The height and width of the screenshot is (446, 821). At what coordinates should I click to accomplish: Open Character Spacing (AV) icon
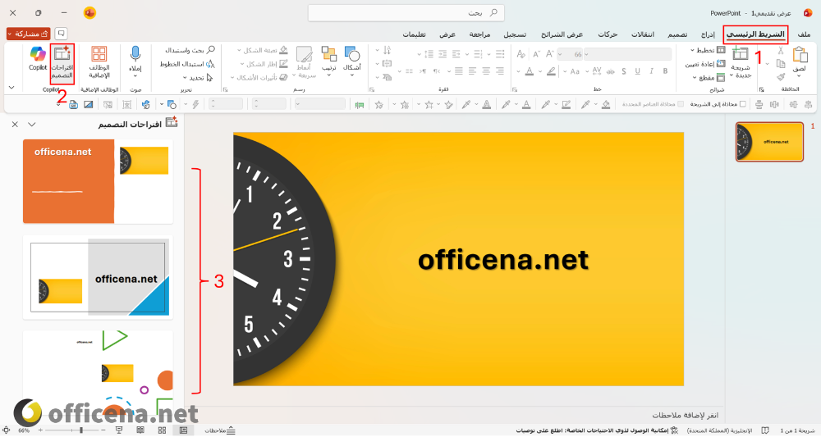(x=597, y=71)
